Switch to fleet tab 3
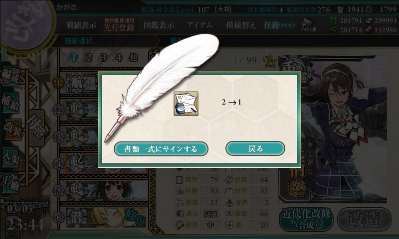The width and height of the screenshot is (399, 239). 103,58
